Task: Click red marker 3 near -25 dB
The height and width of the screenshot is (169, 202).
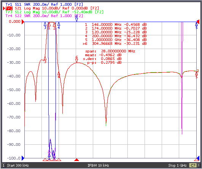Action: click(45, 60)
